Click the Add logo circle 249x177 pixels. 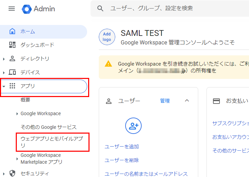tap(107, 37)
